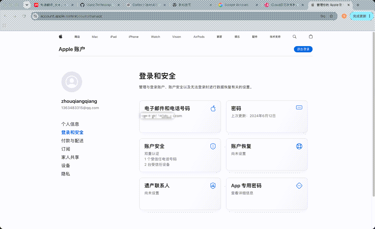
Task: Click the 1 个受信任电话号码 text
Action: click(x=161, y=159)
